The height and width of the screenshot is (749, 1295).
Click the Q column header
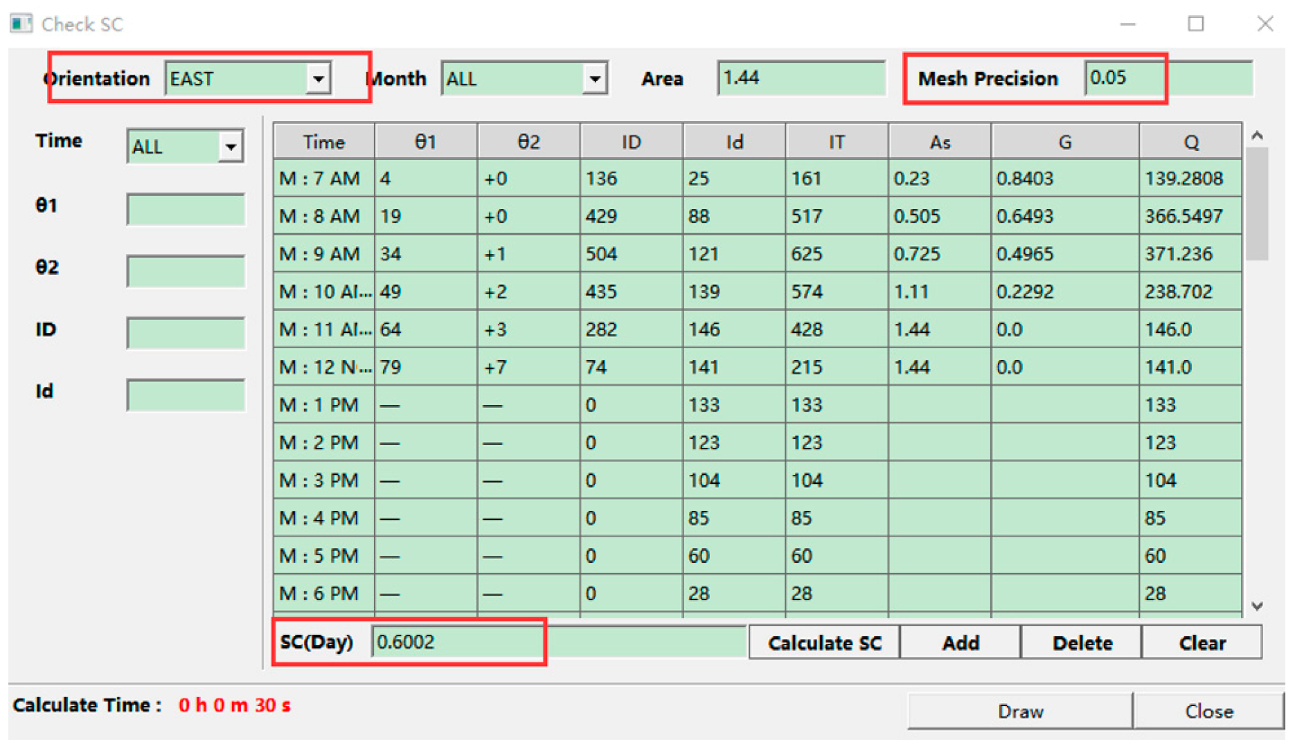click(1190, 142)
